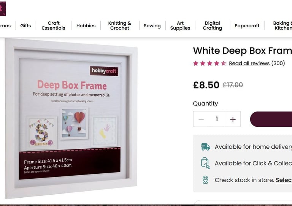Screen dimensions: 292x206
Task: Click the Hobbycraft logo icon
Action: [x=3, y=9]
